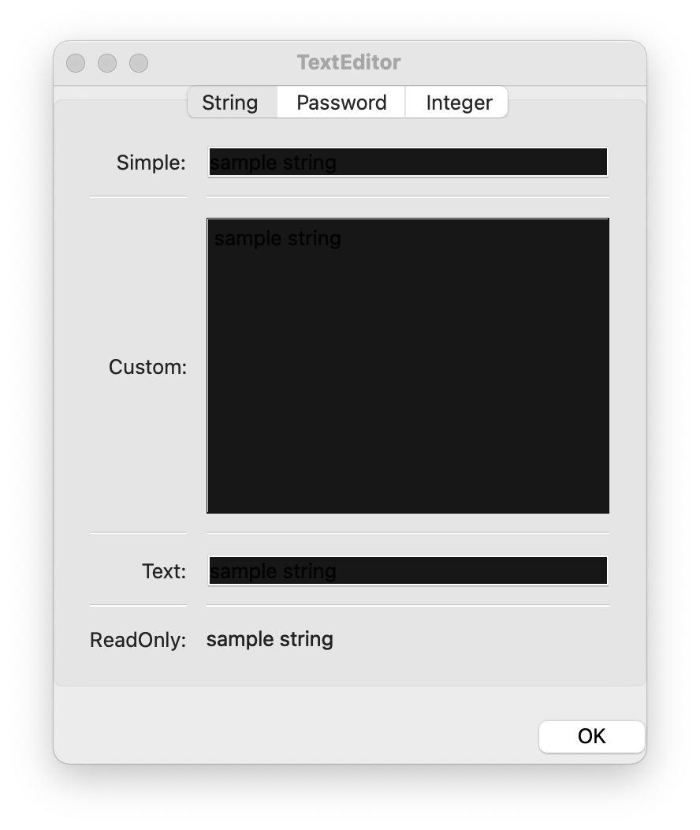Click the TextEditor window title

[x=348, y=62]
